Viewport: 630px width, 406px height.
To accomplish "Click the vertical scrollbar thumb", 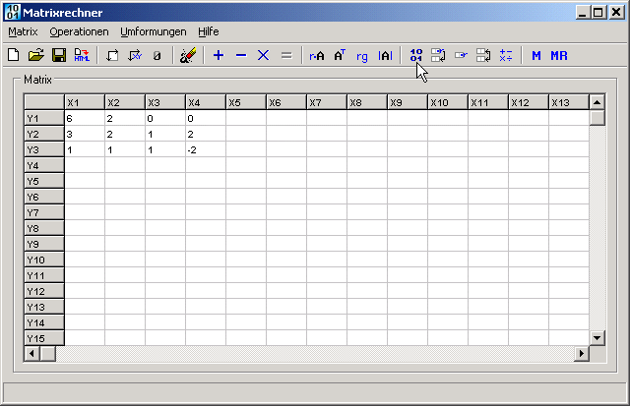I will 598,118.
